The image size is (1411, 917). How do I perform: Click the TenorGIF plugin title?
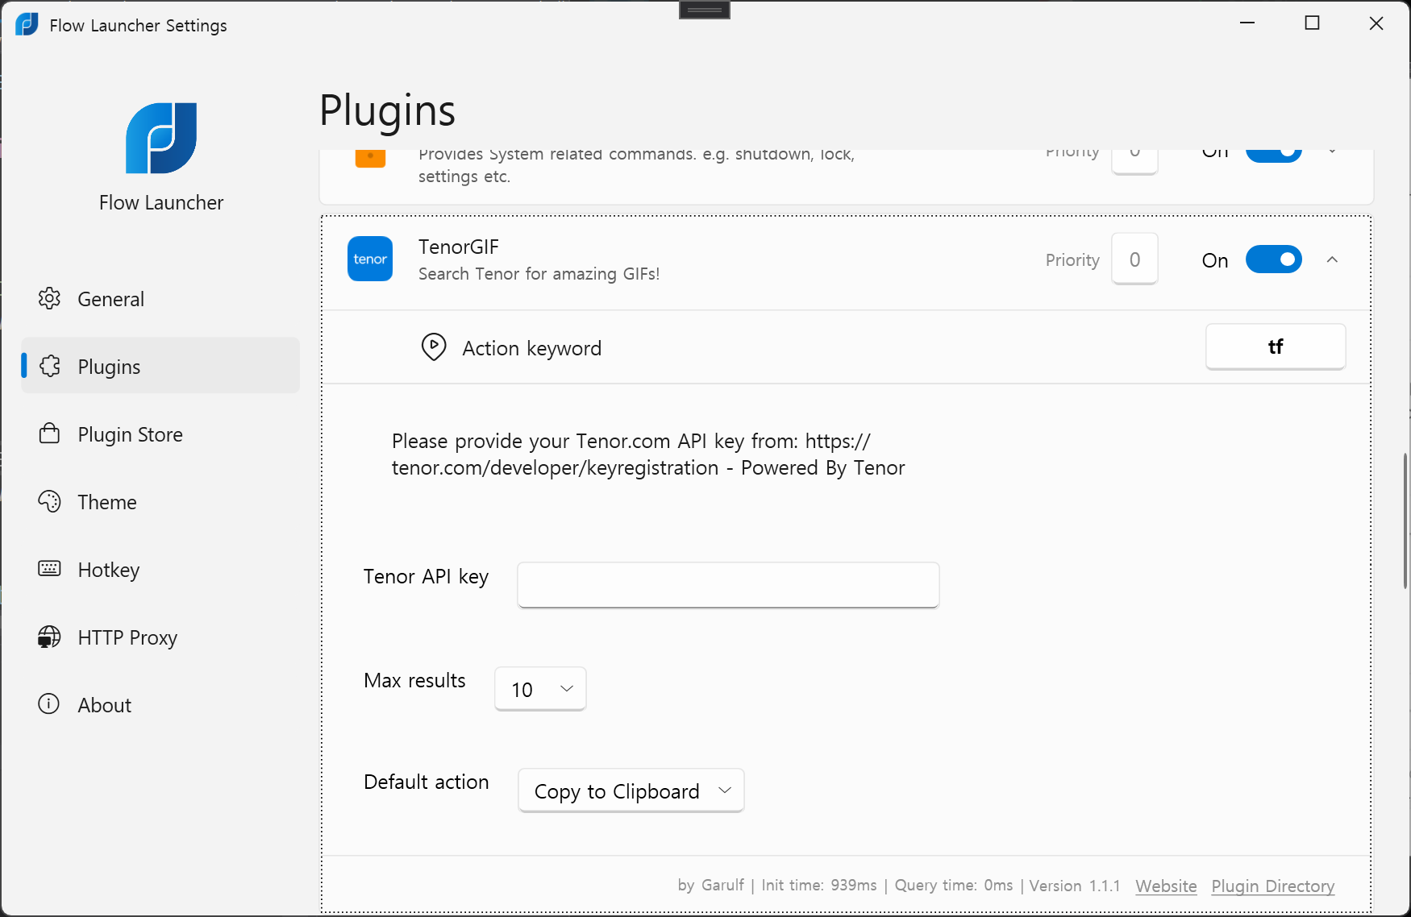click(459, 247)
